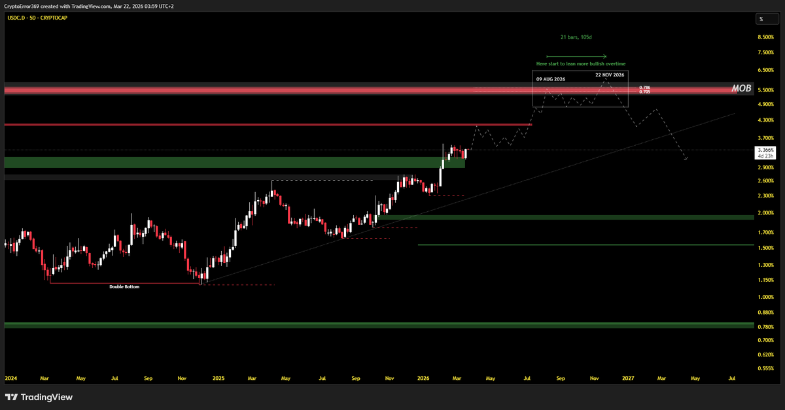785x410 pixels.
Task: Select the 0.786 Fibonacci level label
Action: [644, 87]
